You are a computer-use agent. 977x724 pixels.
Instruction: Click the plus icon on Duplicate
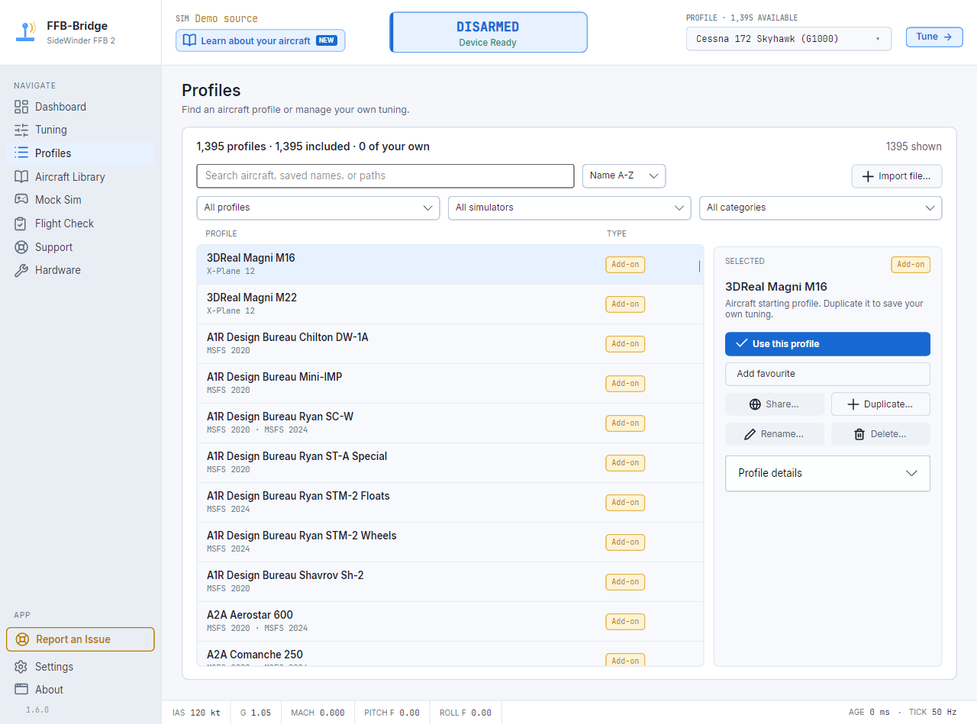(x=853, y=404)
